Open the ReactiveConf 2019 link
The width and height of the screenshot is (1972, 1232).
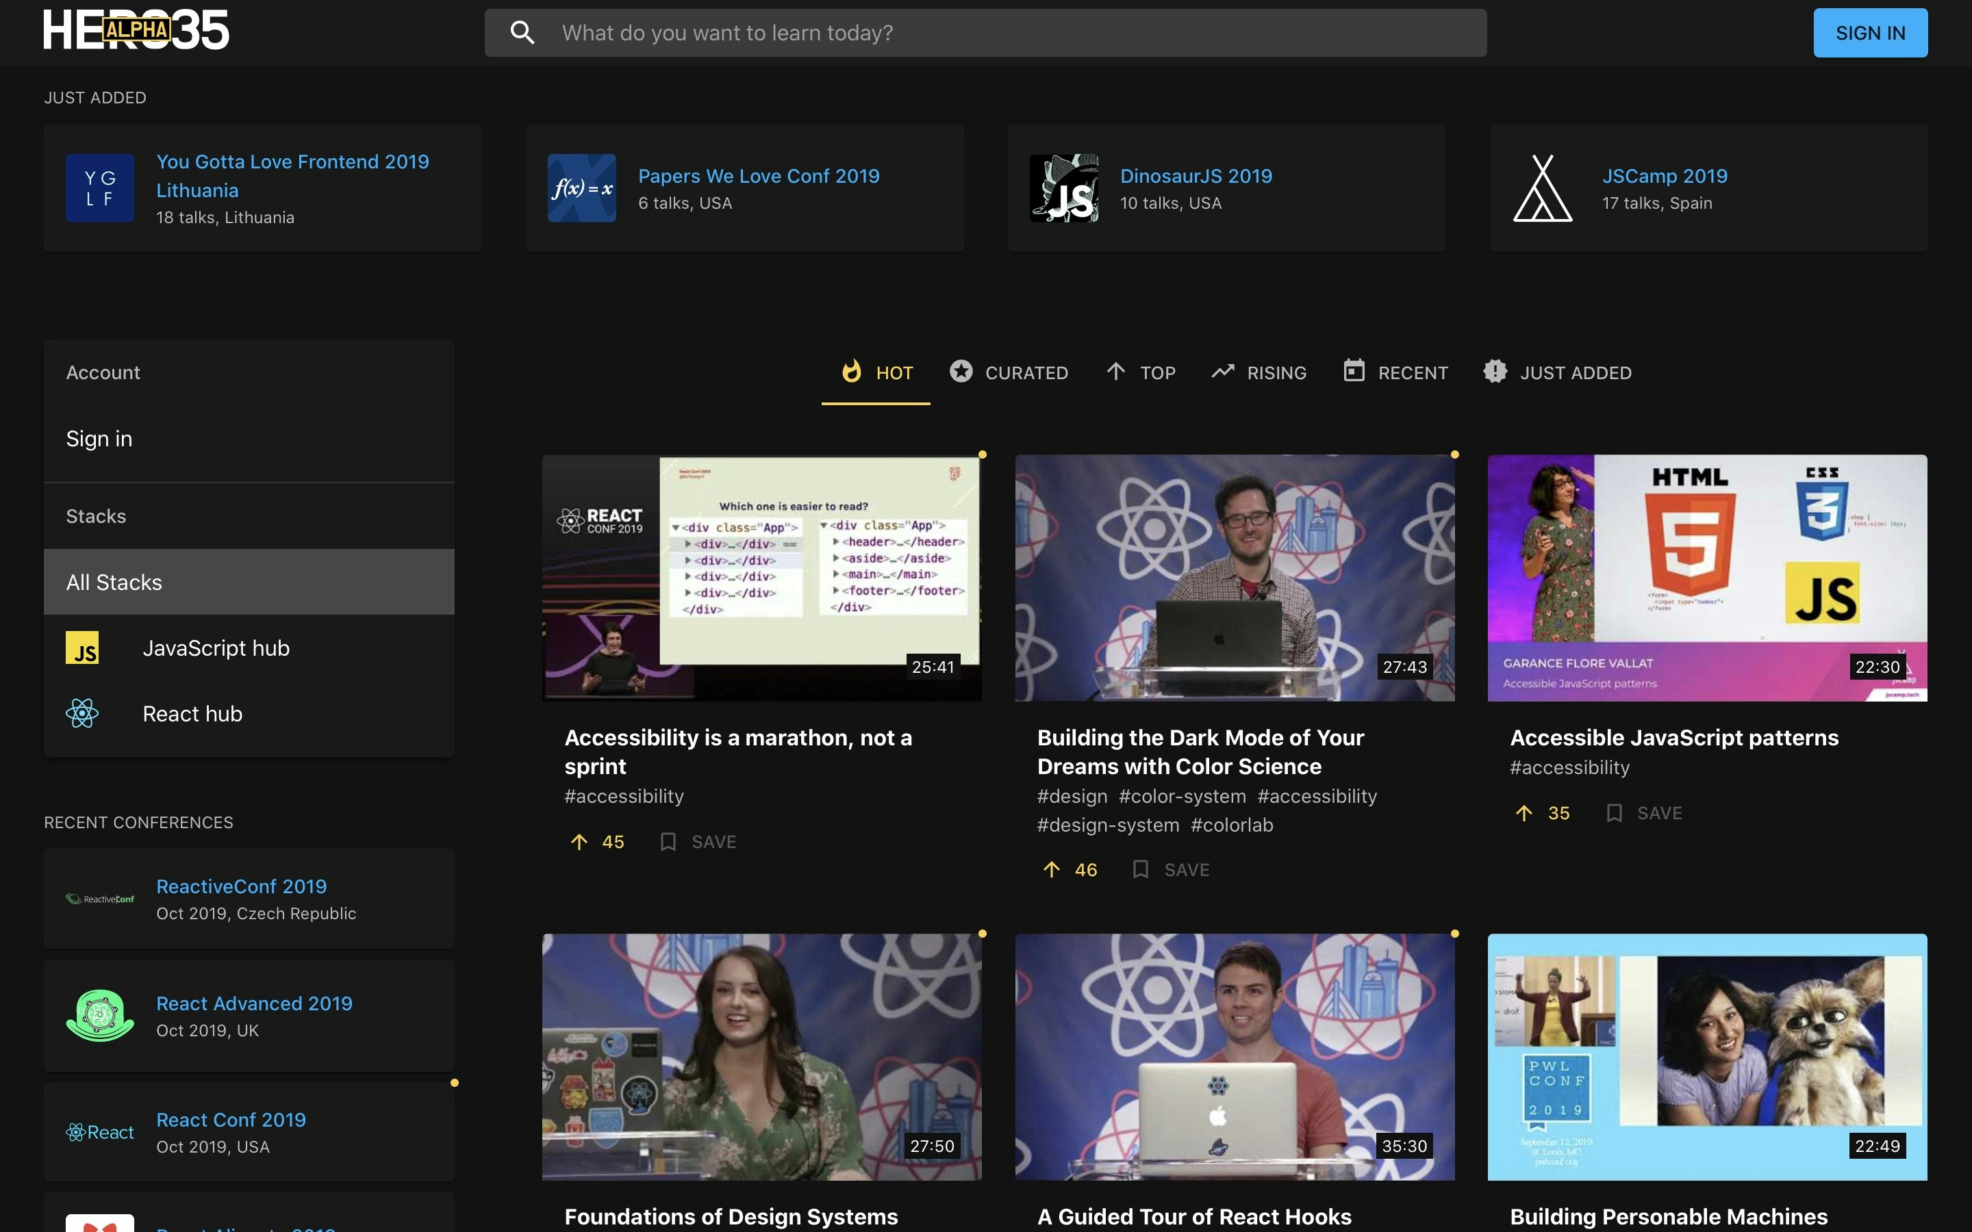pos(241,886)
